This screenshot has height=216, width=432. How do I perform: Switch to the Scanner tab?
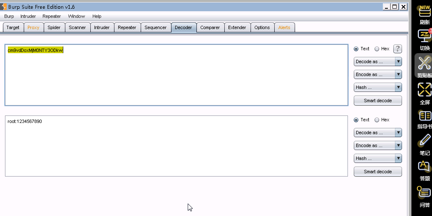coord(77,27)
